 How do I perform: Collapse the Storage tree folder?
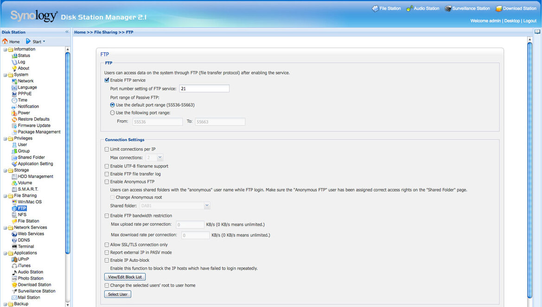5,171
